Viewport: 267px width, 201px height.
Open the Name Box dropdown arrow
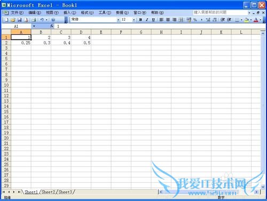click(x=34, y=26)
